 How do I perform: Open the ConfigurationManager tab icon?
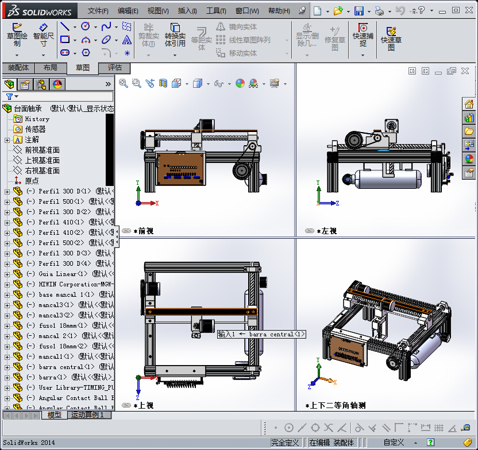41,84
